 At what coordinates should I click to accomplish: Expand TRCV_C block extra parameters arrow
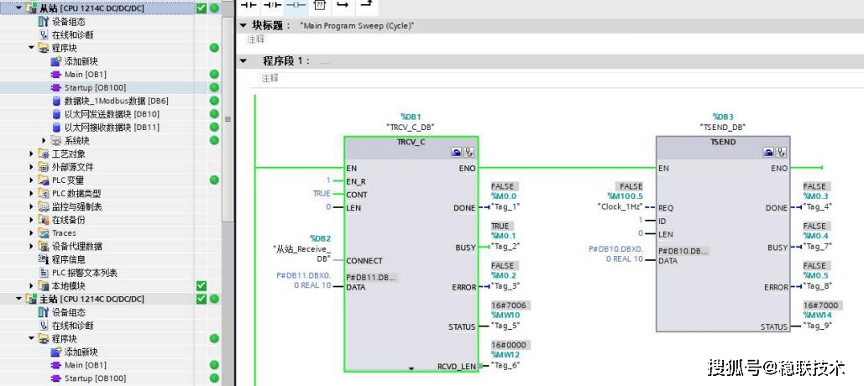(411, 368)
